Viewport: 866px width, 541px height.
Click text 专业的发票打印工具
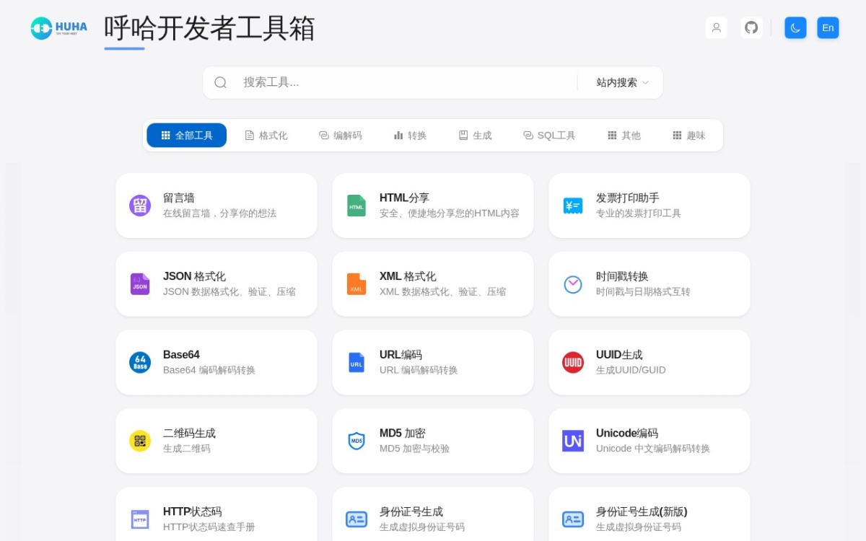click(x=639, y=214)
